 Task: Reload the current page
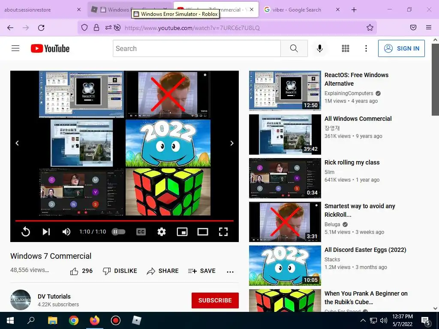point(41,28)
